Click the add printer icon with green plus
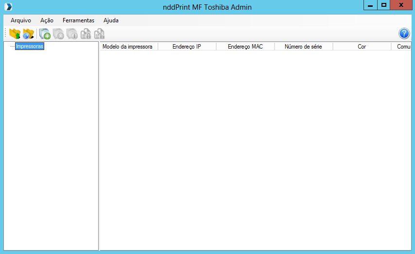 [x=45, y=34]
